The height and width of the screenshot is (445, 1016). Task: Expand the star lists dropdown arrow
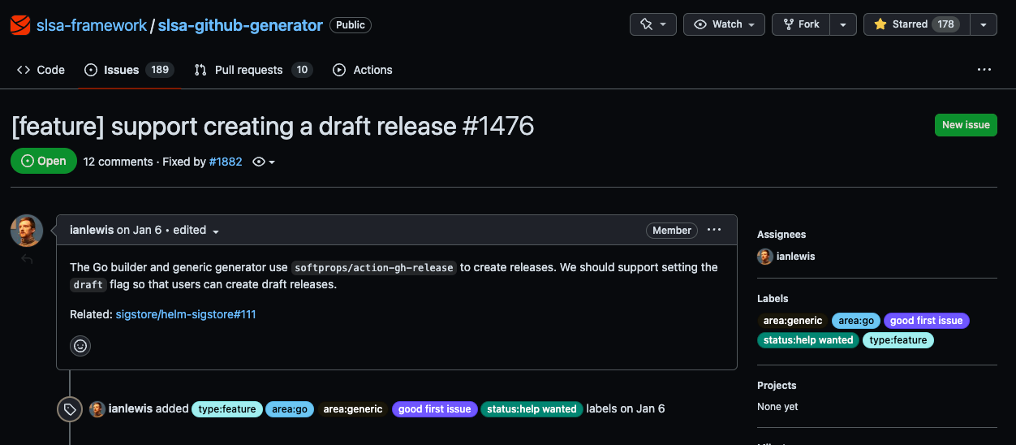[x=984, y=24]
